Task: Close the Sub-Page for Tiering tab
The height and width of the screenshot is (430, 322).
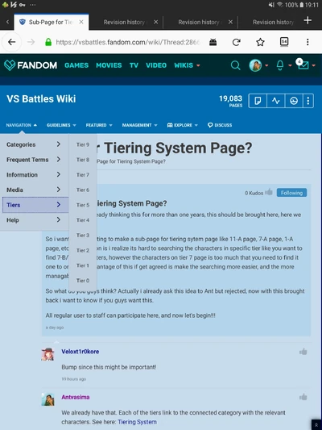Action: click(81, 22)
